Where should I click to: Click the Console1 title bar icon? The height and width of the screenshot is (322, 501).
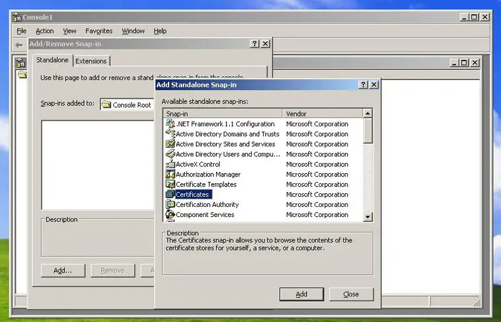17,17
